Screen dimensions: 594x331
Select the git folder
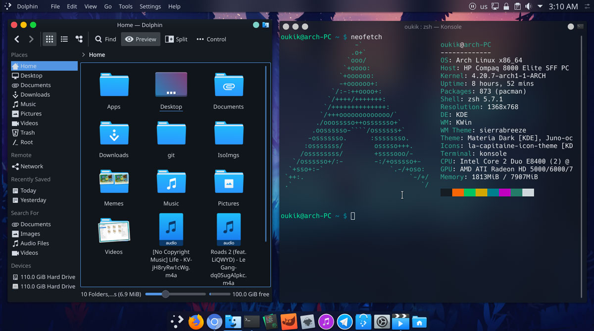tap(171, 134)
